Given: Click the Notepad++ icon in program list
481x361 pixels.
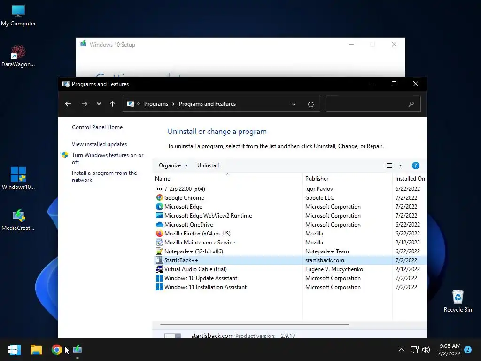Looking at the screenshot, I should (x=159, y=251).
